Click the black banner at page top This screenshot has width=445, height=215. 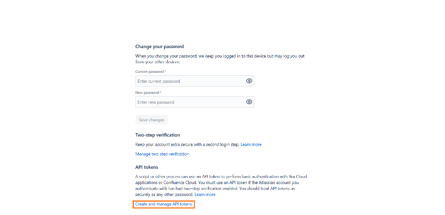click(x=222, y=21)
